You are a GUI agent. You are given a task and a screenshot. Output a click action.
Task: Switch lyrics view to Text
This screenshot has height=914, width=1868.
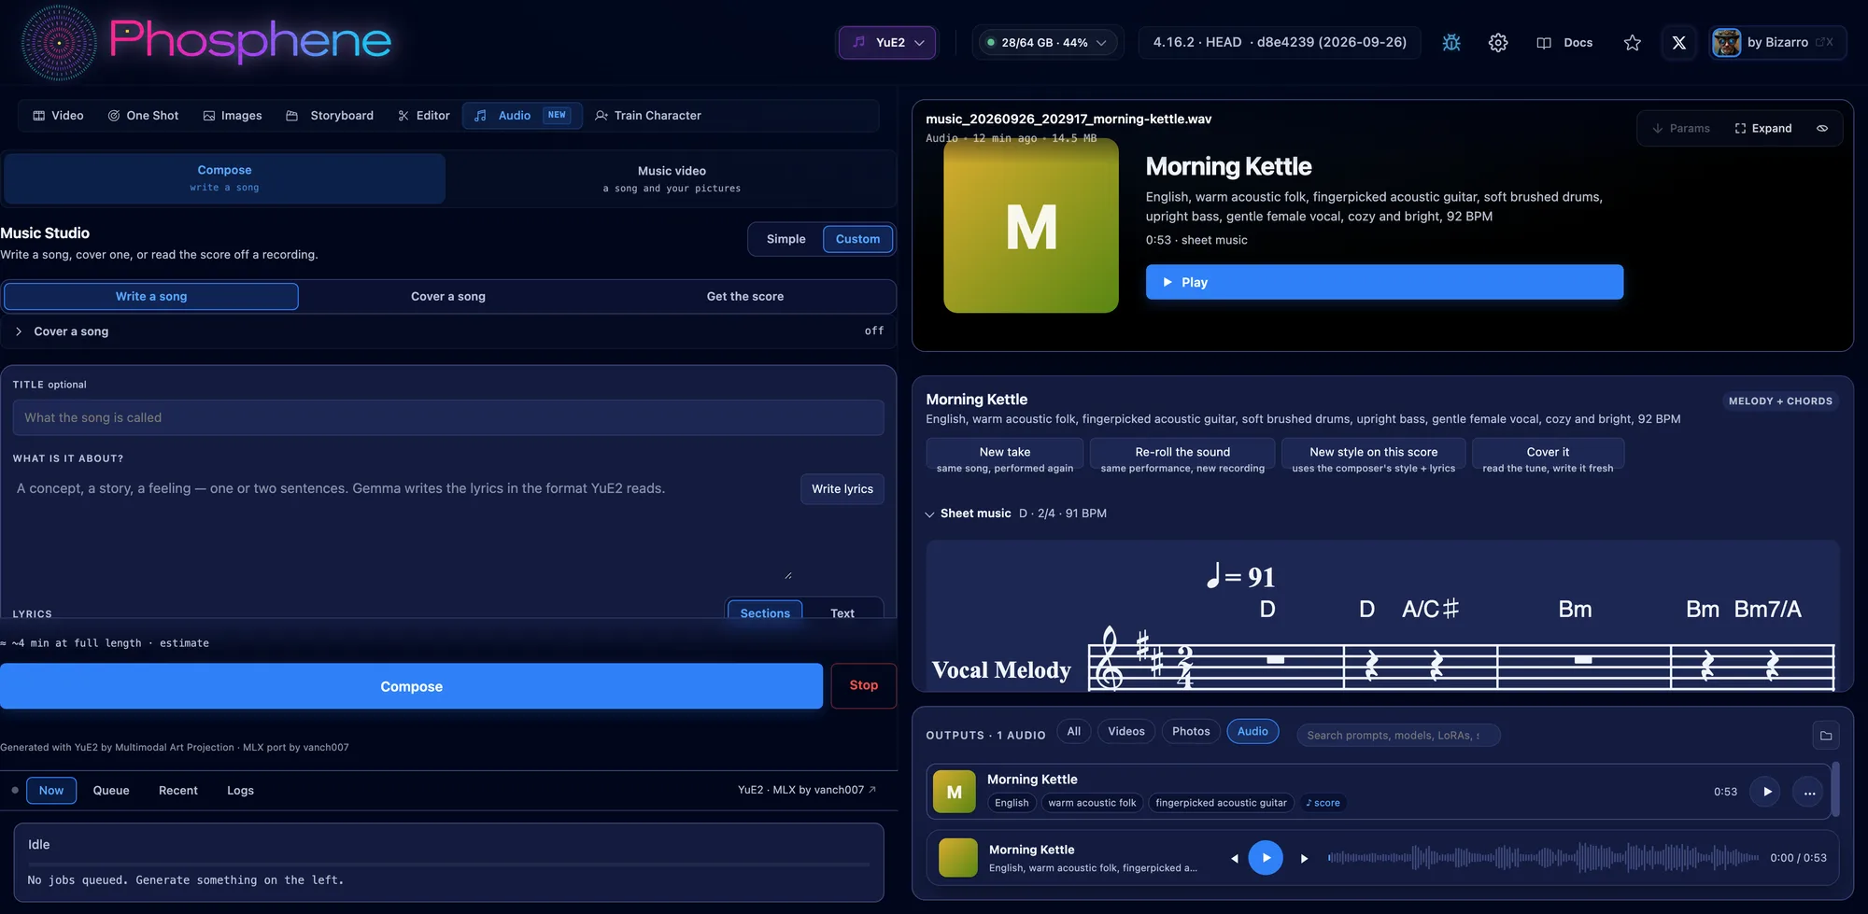tap(842, 612)
